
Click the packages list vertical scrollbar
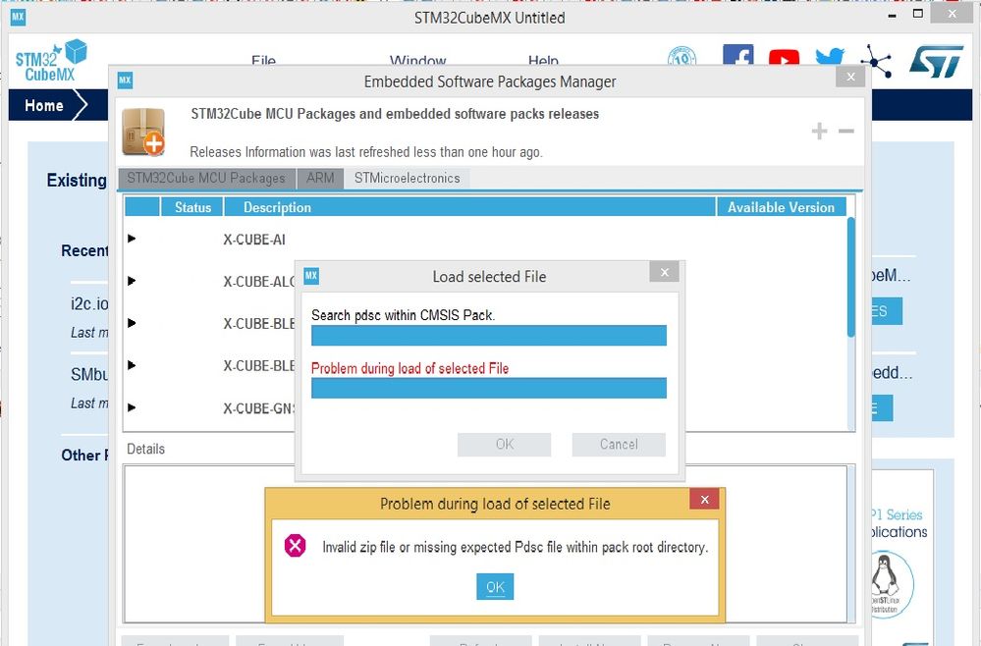tap(850, 277)
